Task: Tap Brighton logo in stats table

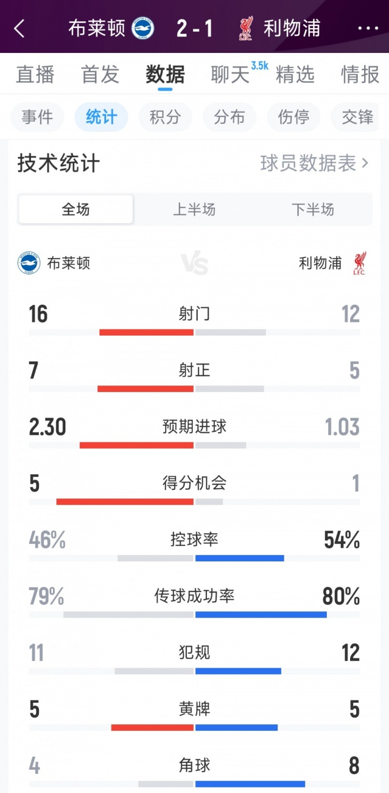Action: (29, 263)
